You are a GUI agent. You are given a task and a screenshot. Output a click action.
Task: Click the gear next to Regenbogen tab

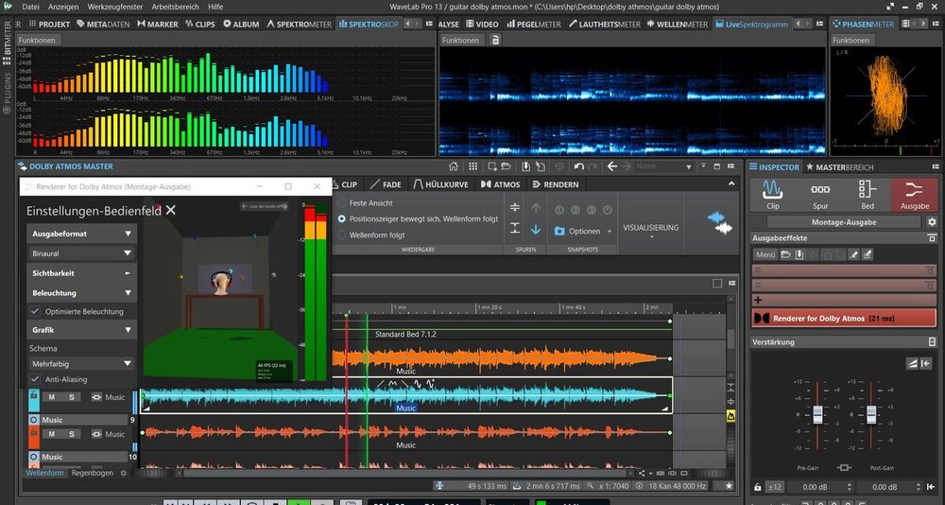pyautogui.click(x=124, y=473)
